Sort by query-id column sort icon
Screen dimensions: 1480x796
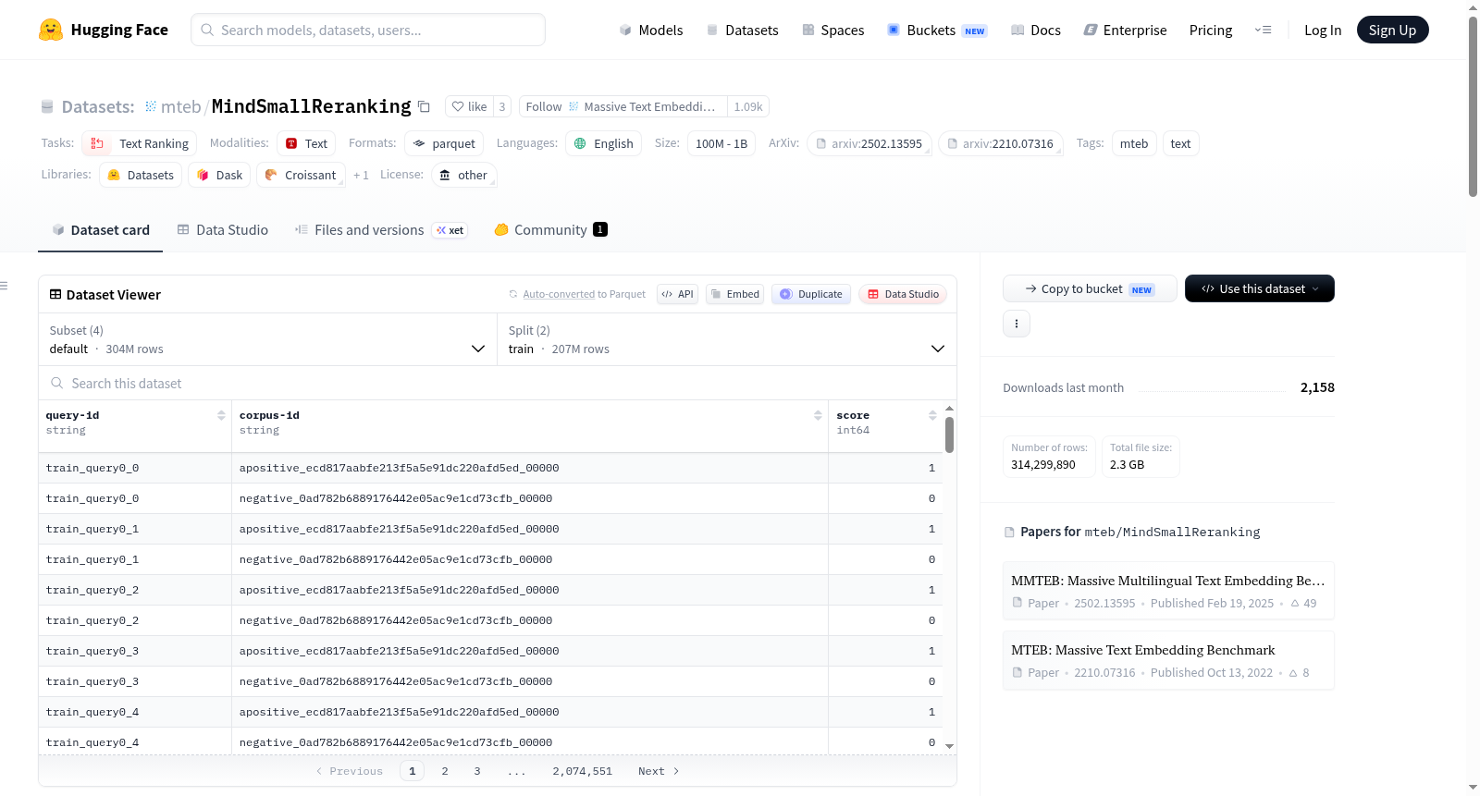[221, 415]
